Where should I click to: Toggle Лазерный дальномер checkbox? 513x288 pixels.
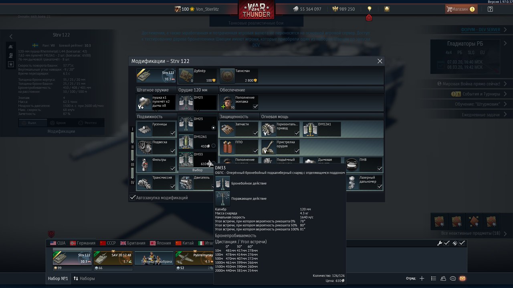pyautogui.click(x=380, y=186)
